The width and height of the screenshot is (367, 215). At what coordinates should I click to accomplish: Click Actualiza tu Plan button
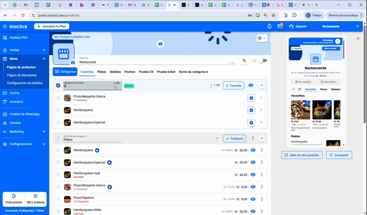tap(51, 26)
